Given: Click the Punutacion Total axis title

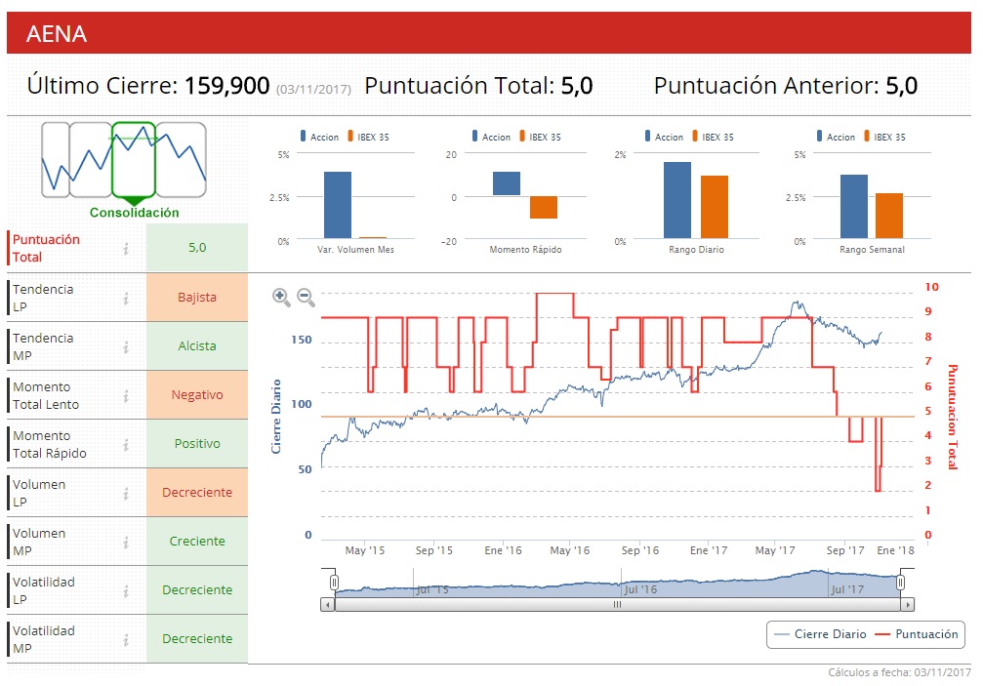Looking at the screenshot, I should (x=953, y=418).
